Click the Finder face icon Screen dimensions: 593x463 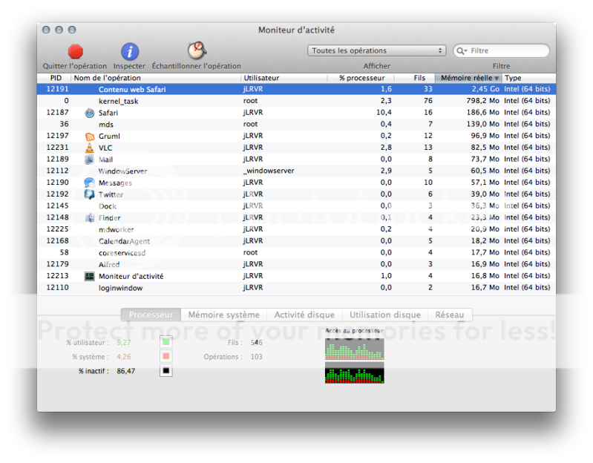pyautogui.click(x=90, y=217)
